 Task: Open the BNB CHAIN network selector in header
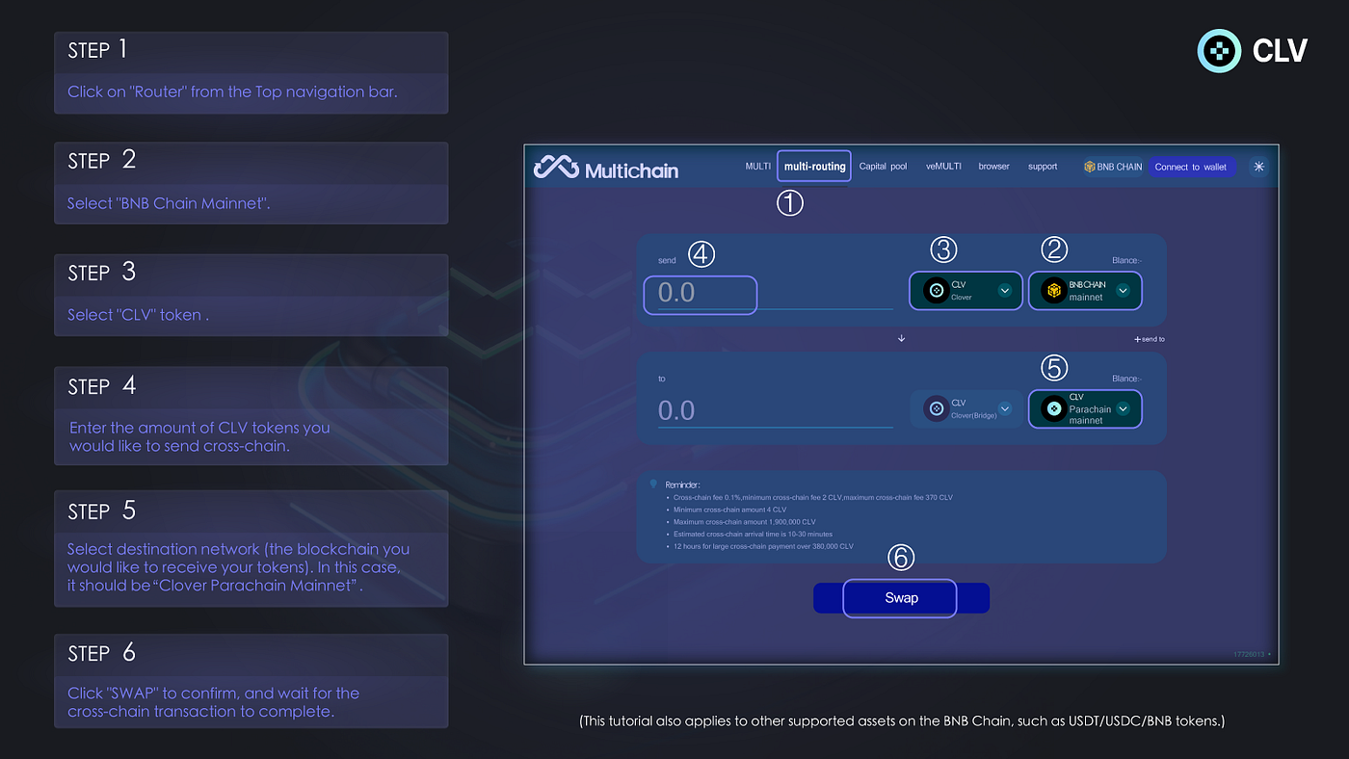pyautogui.click(x=1113, y=167)
